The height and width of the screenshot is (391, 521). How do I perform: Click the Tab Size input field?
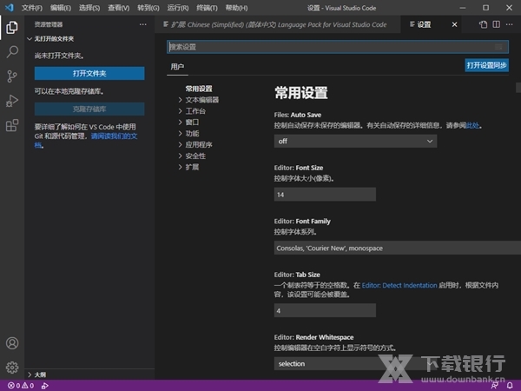[x=325, y=310]
